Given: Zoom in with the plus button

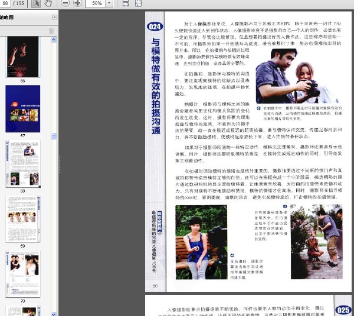Looking at the screenshot, I should 77,3.
